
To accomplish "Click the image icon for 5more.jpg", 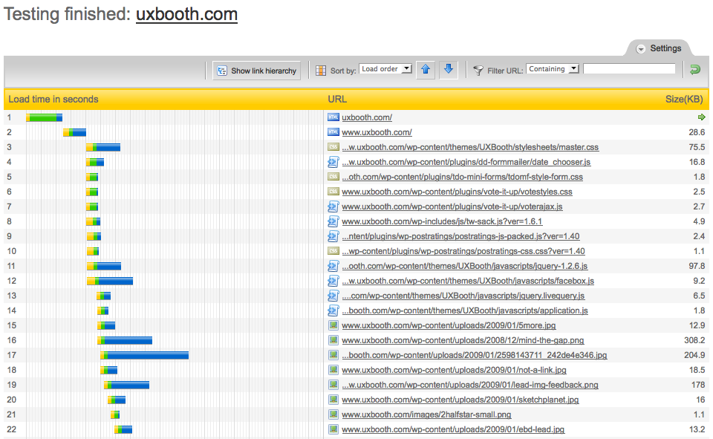I will click(333, 325).
